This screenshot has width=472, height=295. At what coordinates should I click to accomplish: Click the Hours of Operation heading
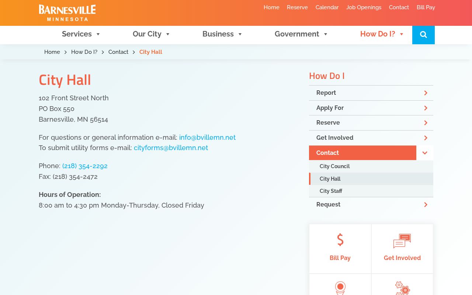point(70,195)
